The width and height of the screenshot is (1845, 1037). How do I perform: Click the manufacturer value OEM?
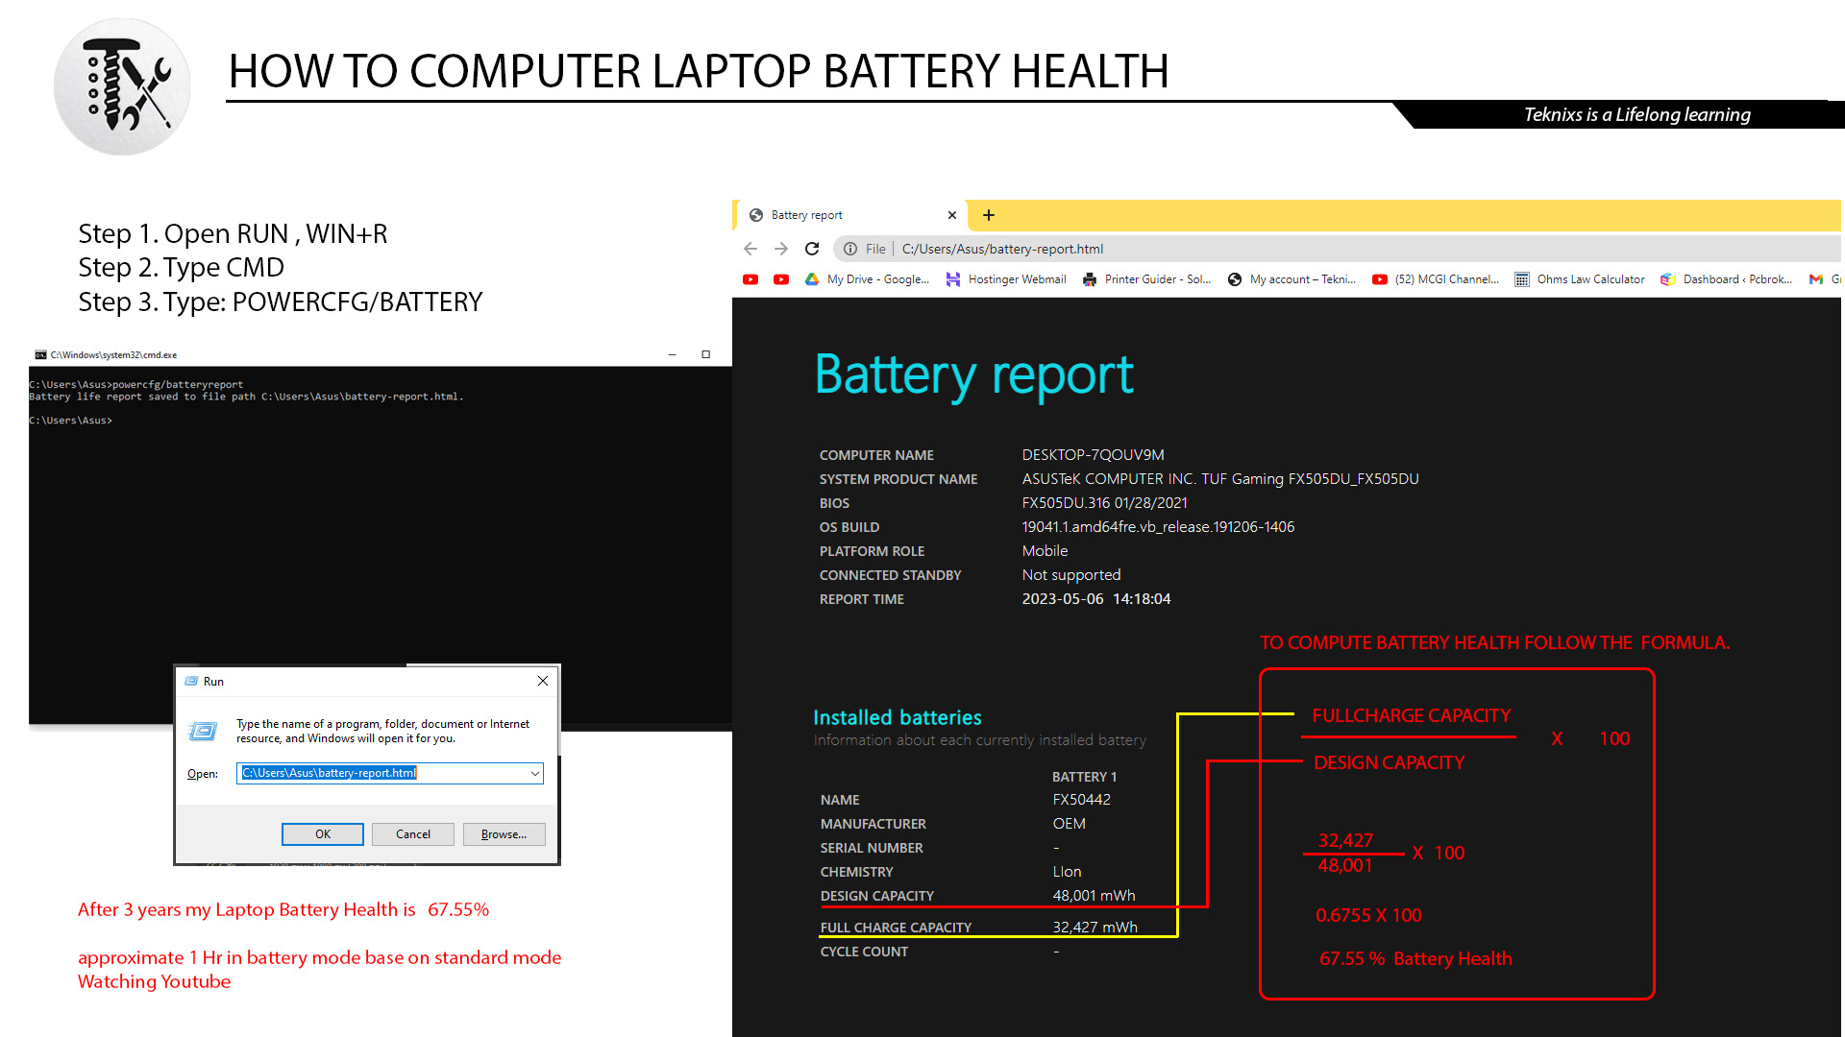tap(1069, 824)
